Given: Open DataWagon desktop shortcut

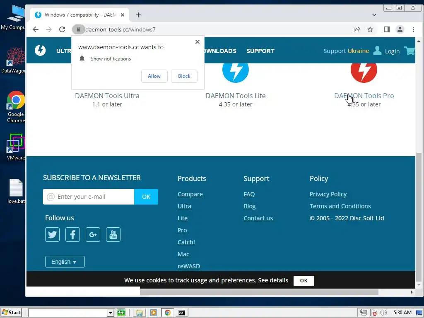Looking at the screenshot, I should 14,60.
